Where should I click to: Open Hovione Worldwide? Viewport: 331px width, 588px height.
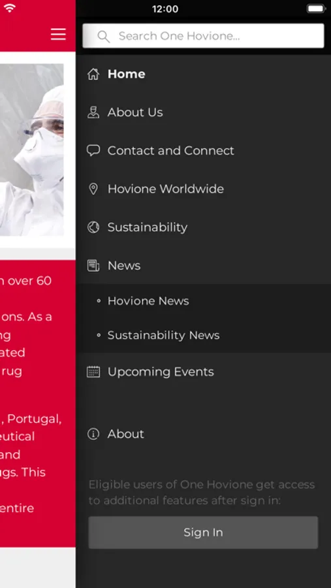tap(166, 189)
